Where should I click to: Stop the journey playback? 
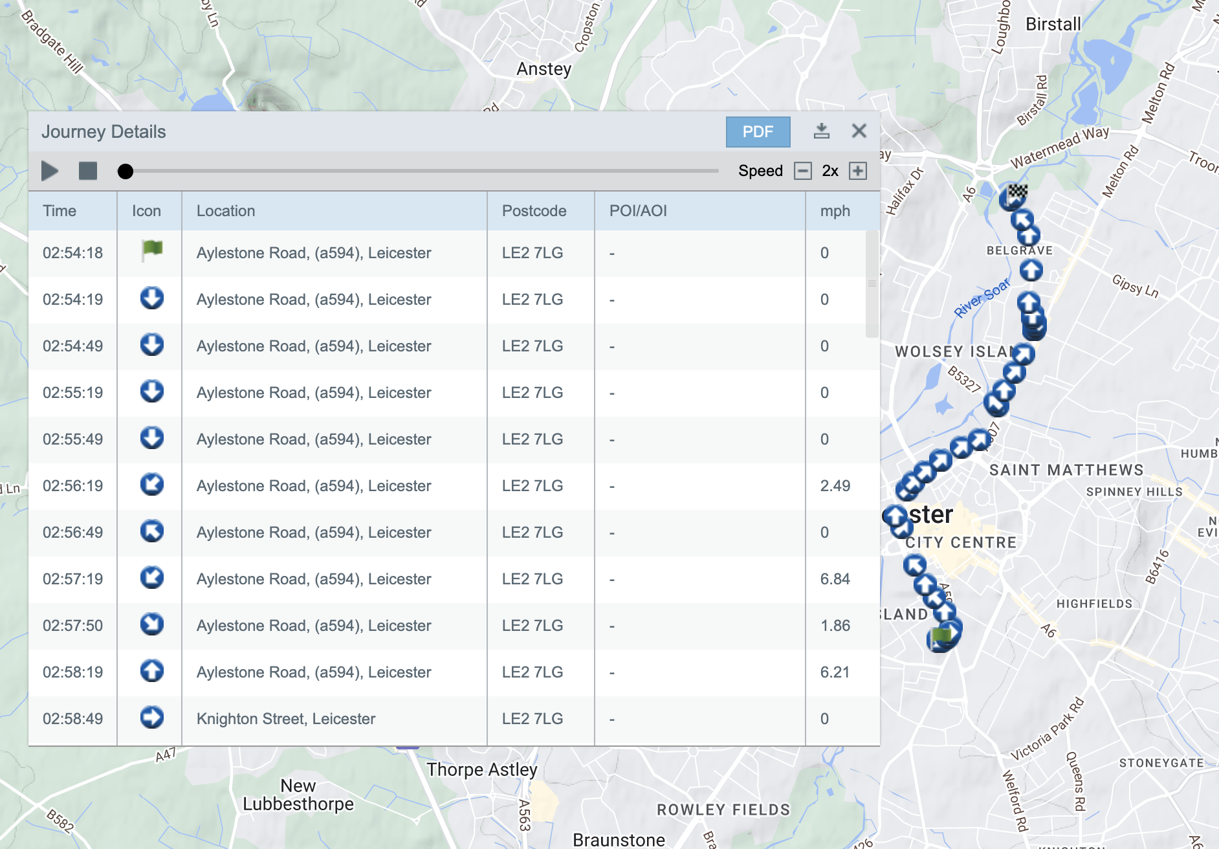click(x=88, y=171)
